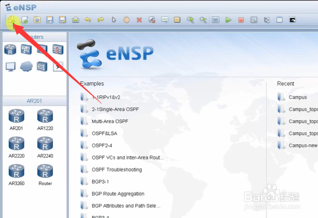Add a text note with speech-bubble icon
This screenshot has width=318, height=218.
click(x=165, y=20)
